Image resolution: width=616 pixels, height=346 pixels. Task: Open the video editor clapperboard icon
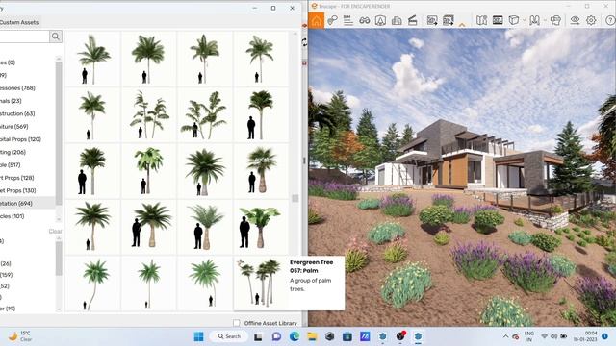[x=413, y=20]
